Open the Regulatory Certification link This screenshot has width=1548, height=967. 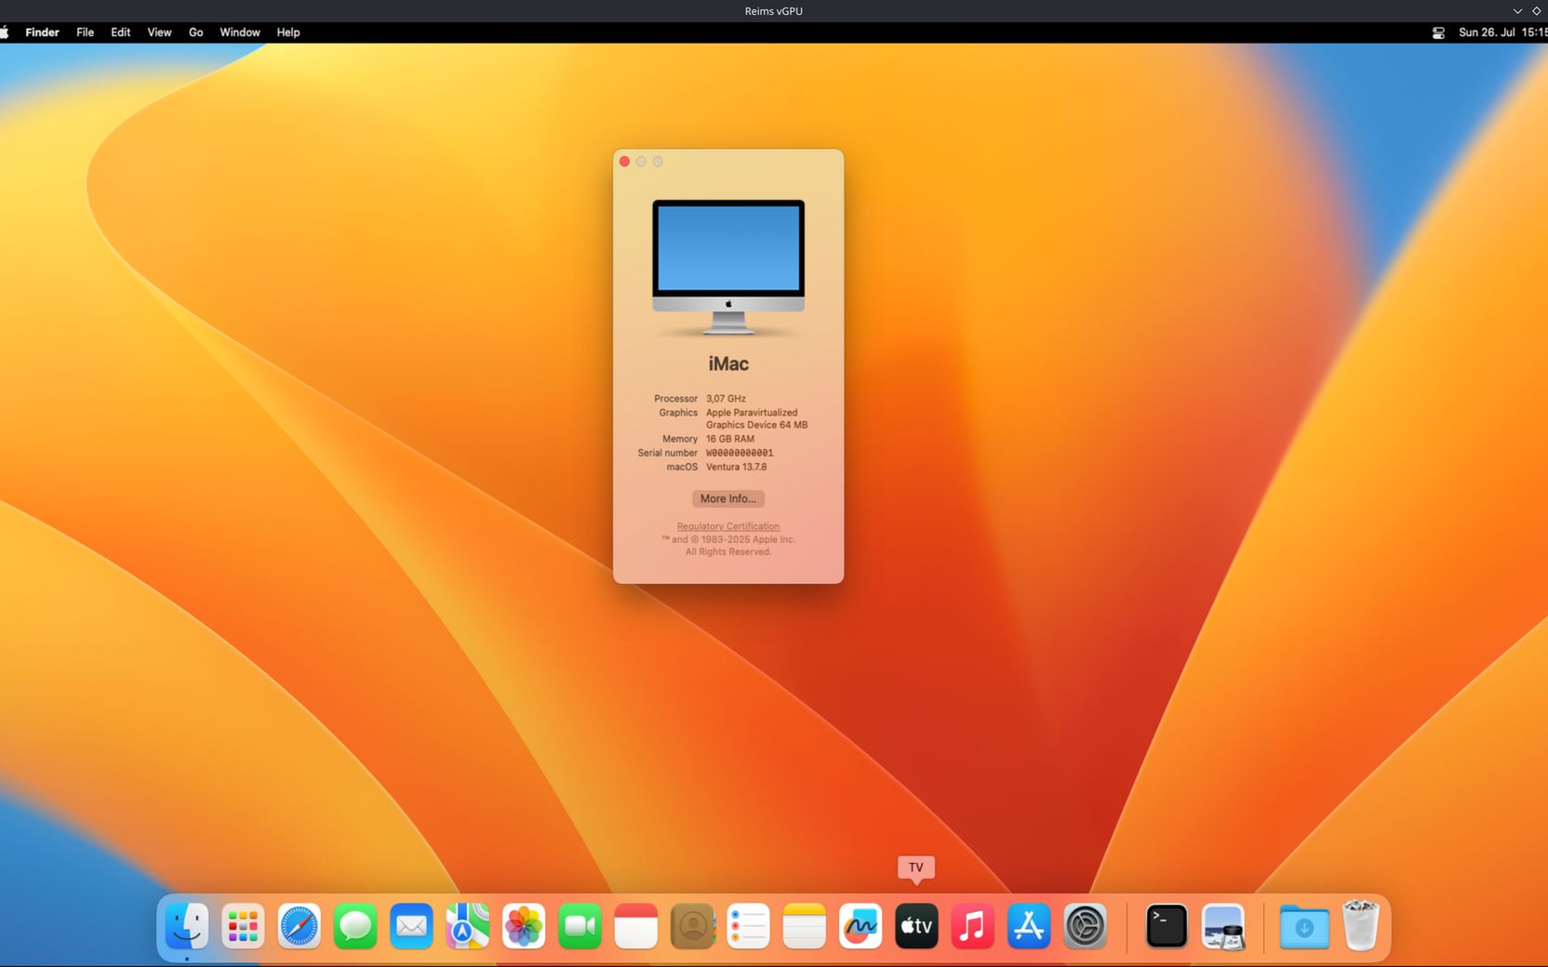(x=728, y=526)
